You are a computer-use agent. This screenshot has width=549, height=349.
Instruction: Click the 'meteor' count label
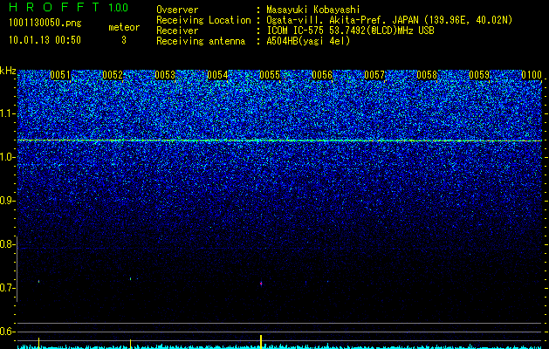124,27
